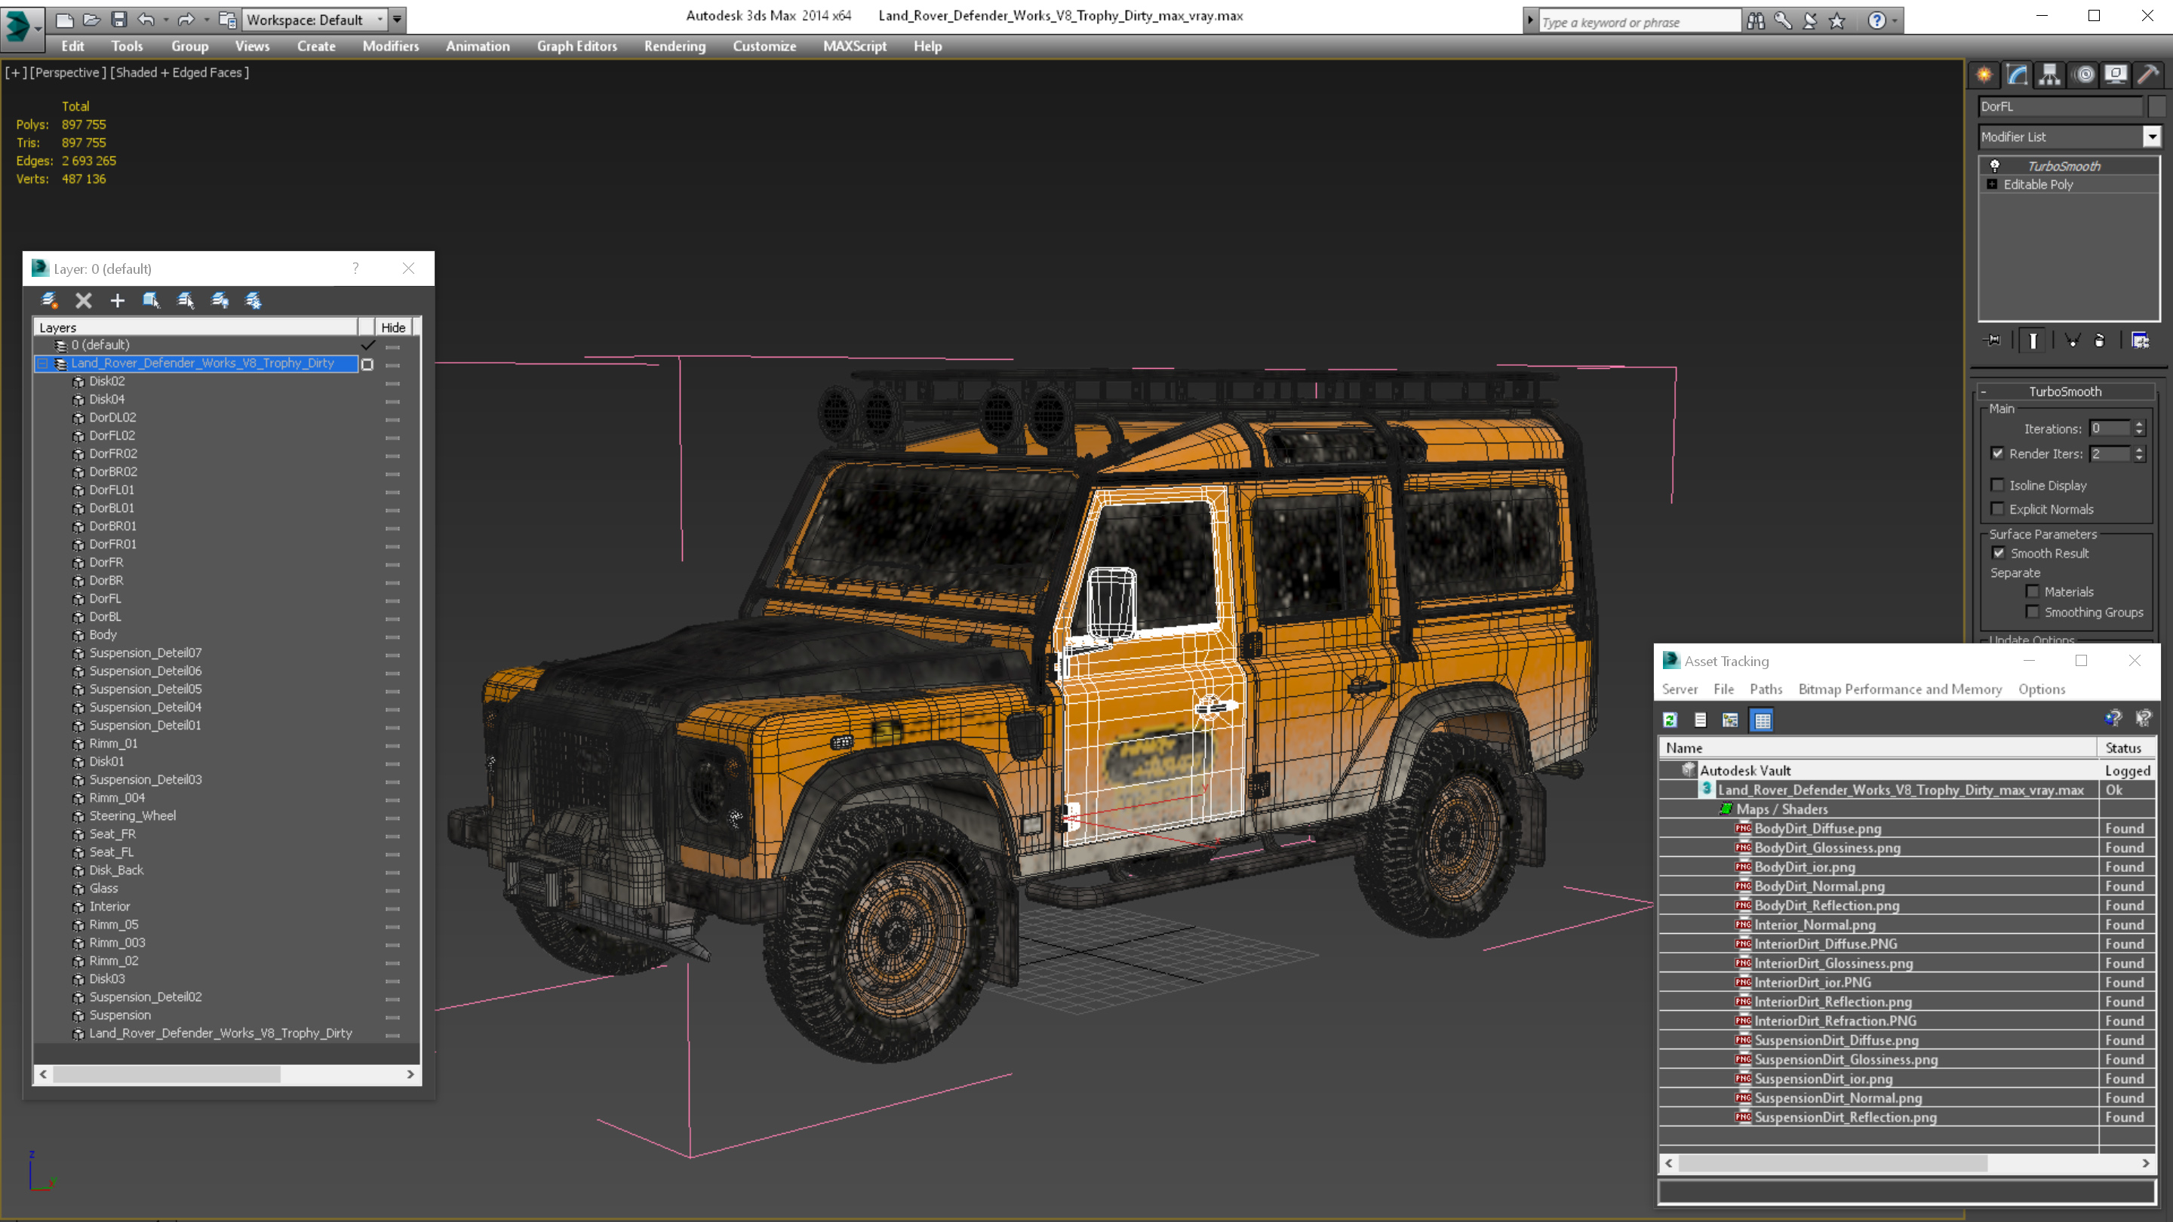The height and width of the screenshot is (1222, 2173).
Task: Click Tree View icon in Asset Tracking
Action: tap(1731, 720)
